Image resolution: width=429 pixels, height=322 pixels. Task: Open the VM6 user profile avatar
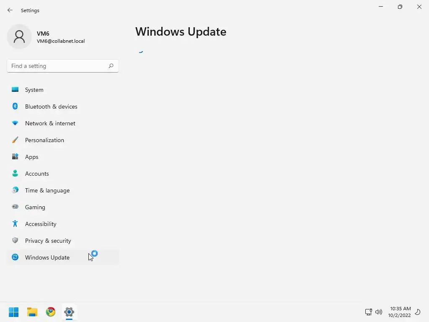pos(19,36)
